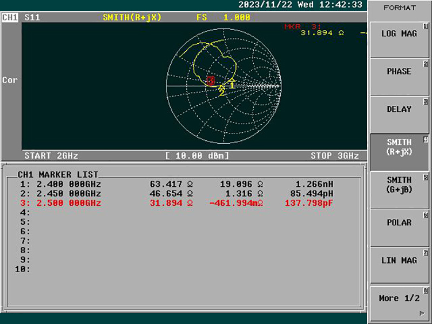Select marker list row 3 at 2.500 000GHz
This screenshot has height=324, width=432.
[177, 203]
